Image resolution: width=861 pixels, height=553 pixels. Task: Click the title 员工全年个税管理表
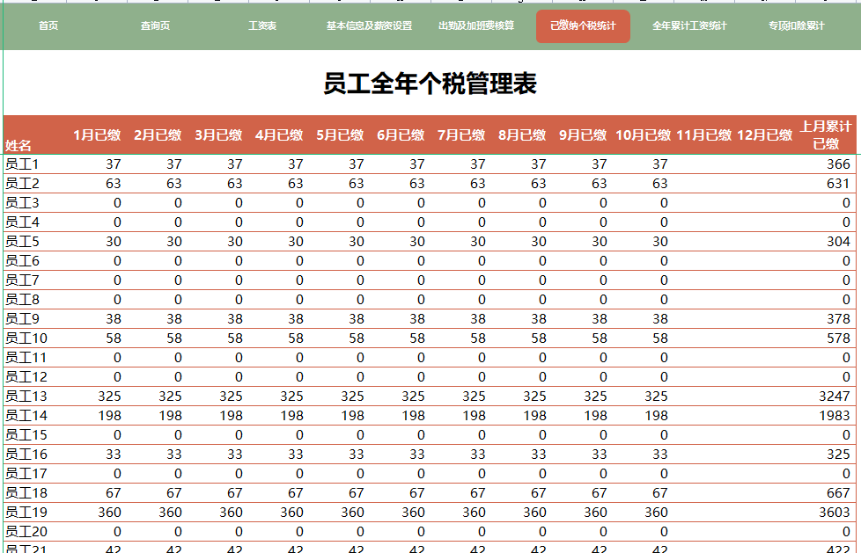click(430, 84)
